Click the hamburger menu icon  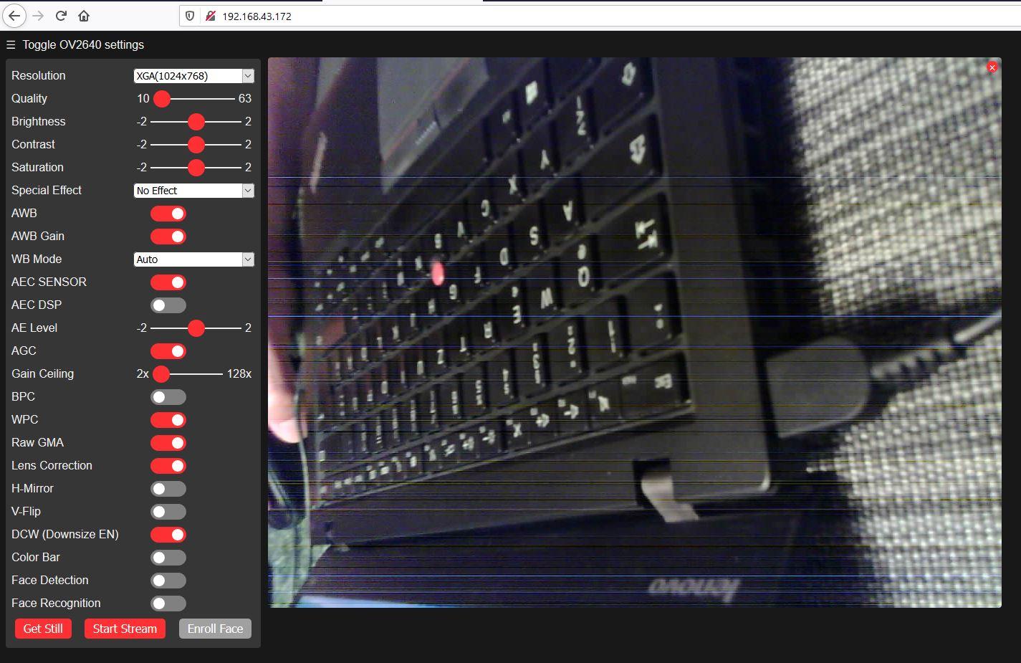[x=10, y=44]
